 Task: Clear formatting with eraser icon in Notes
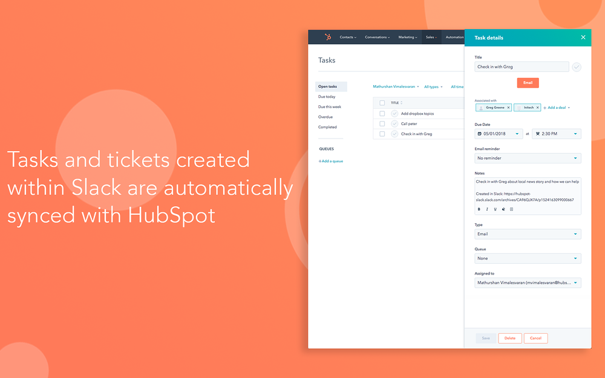[x=503, y=209]
